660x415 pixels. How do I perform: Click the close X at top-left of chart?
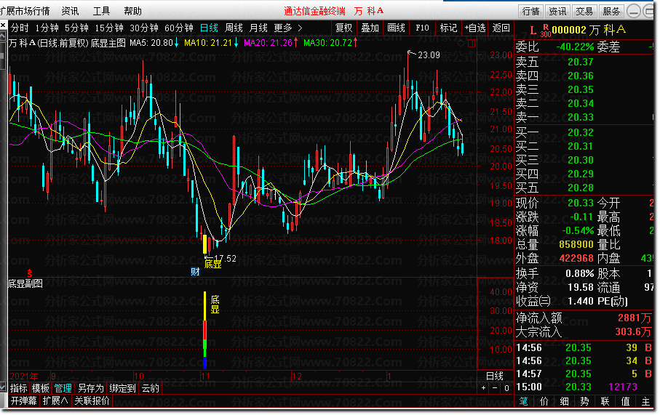coord(3,26)
